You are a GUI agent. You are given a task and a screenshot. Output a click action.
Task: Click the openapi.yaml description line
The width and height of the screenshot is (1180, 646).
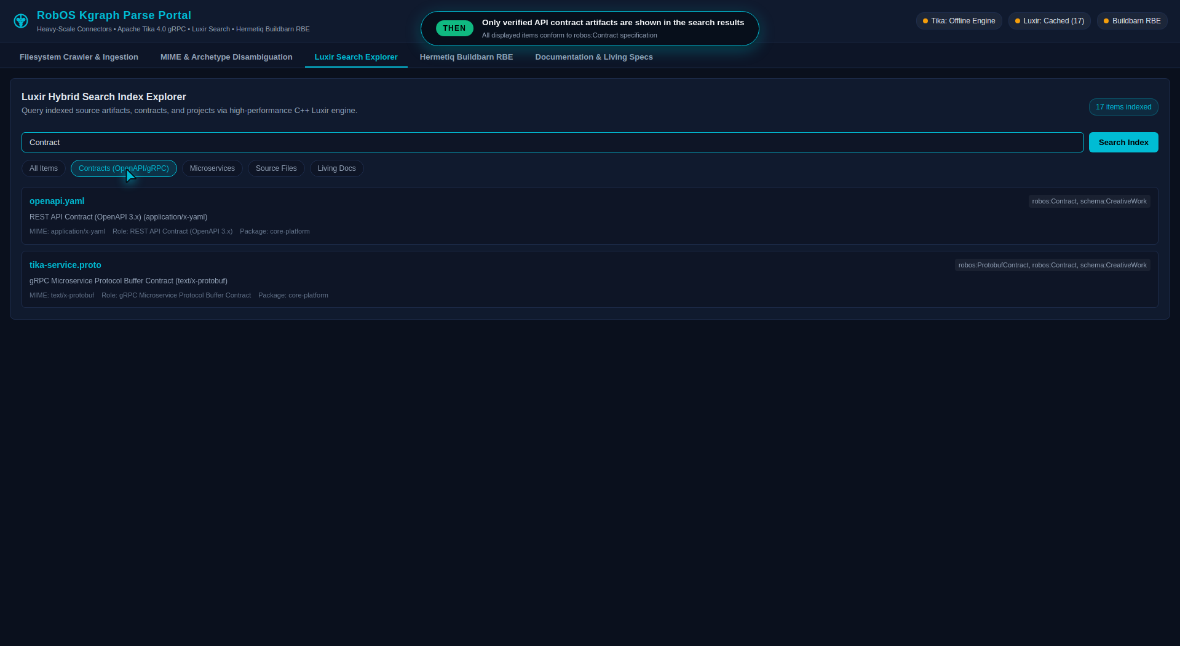point(118,217)
